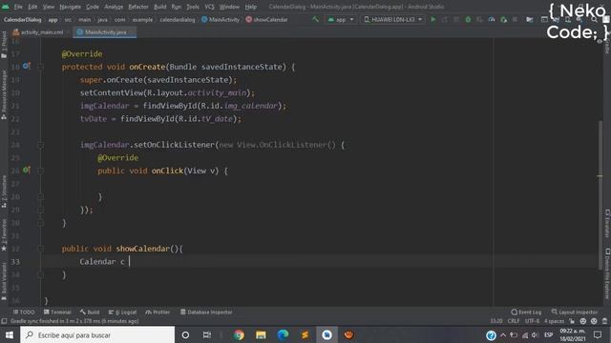Select the MainActivity.java editor tab
611x343 pixels.
[x=105, y=31]
